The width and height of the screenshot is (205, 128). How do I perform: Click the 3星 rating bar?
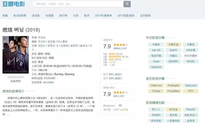[111, 60]
